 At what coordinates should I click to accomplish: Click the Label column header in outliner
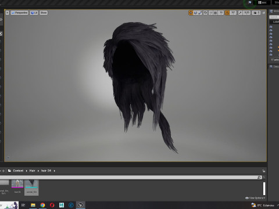276,22
